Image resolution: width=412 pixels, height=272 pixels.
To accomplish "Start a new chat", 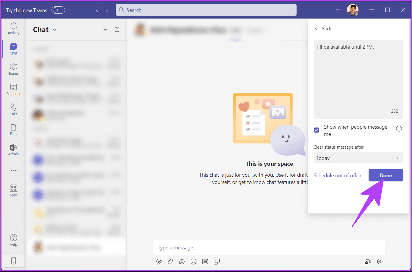I will 117,29.
